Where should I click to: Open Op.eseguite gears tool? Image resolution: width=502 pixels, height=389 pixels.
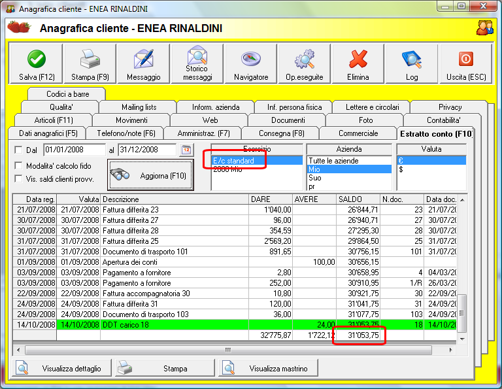pyautogui.click(x=305, y=64)
